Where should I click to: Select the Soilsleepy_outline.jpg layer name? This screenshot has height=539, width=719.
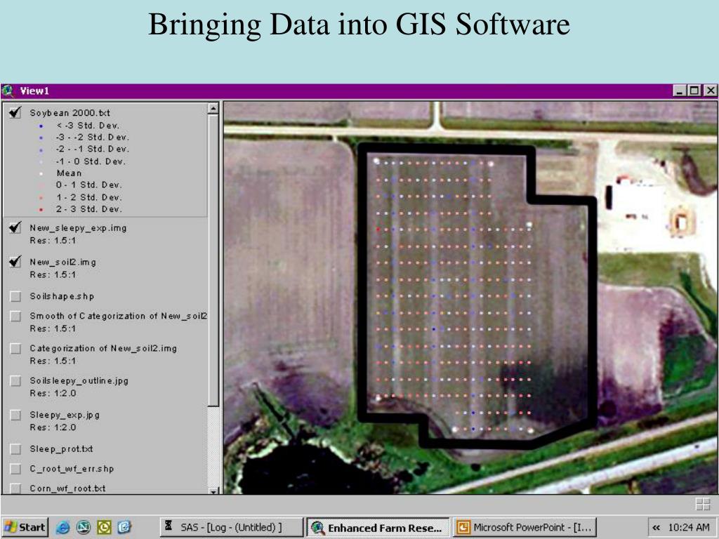coord(79,381)
